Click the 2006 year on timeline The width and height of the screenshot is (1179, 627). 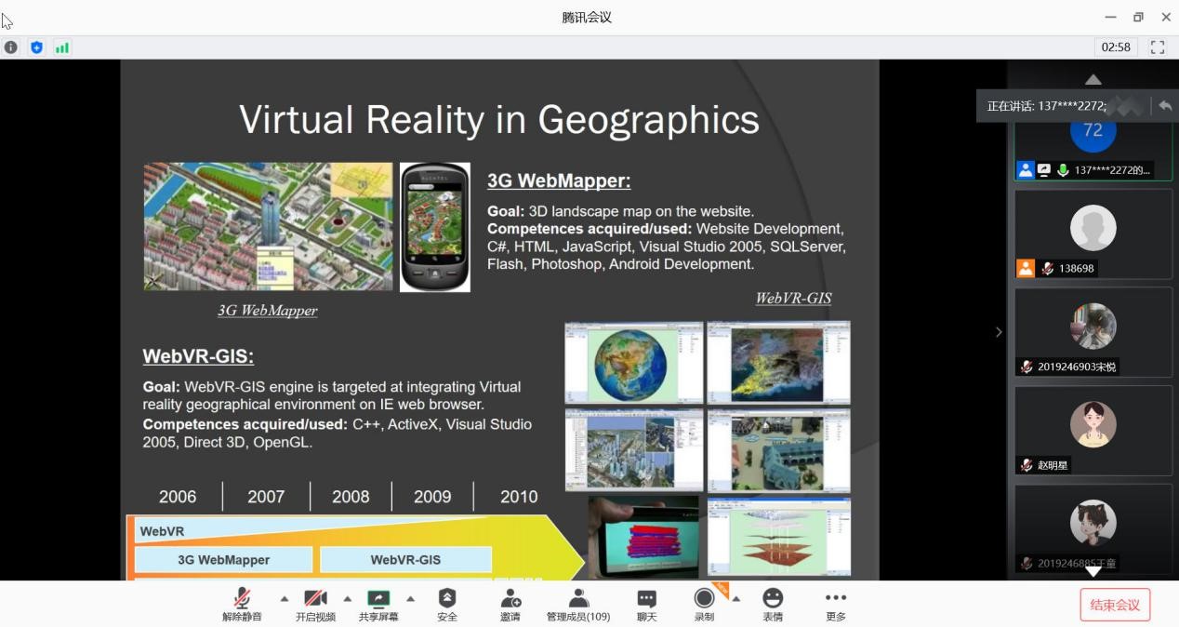pyautogui.click(x=178, y=497)
